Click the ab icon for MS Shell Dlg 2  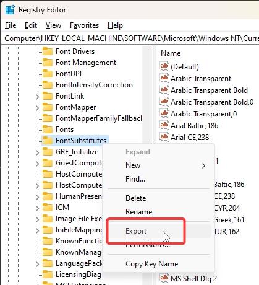(x=164, y=278)
